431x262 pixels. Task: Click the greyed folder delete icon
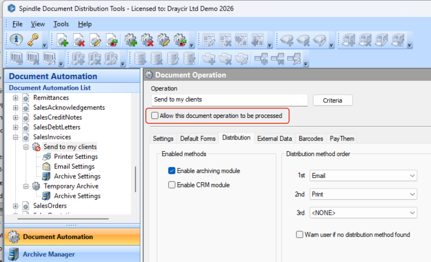(225, 59)
